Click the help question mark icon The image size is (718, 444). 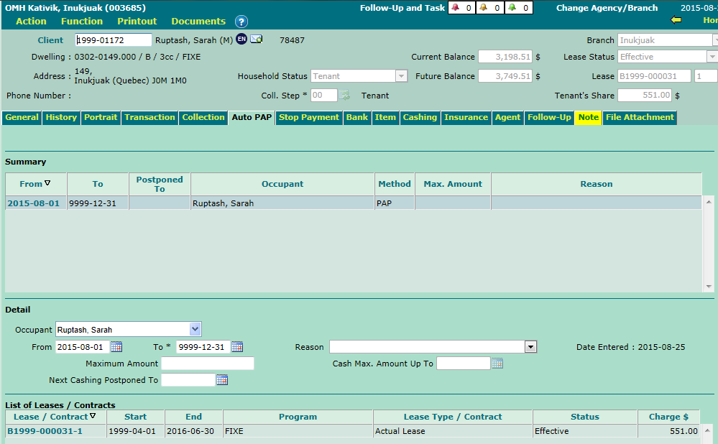241,22
